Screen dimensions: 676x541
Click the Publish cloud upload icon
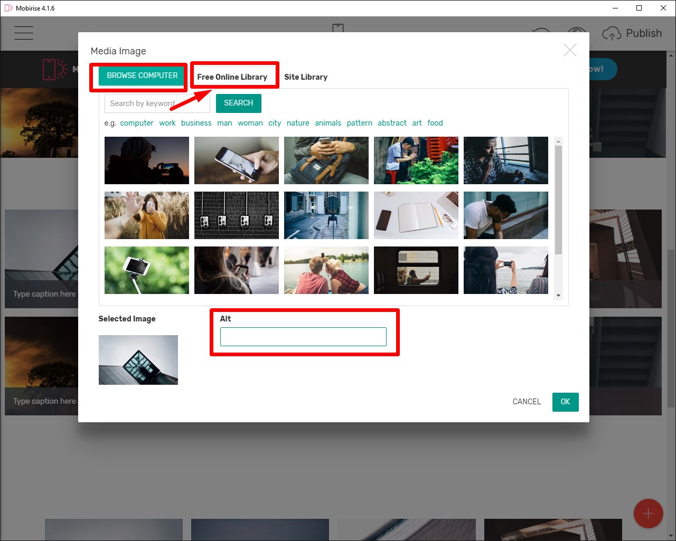pyautogui.click(x=611, y=33)
